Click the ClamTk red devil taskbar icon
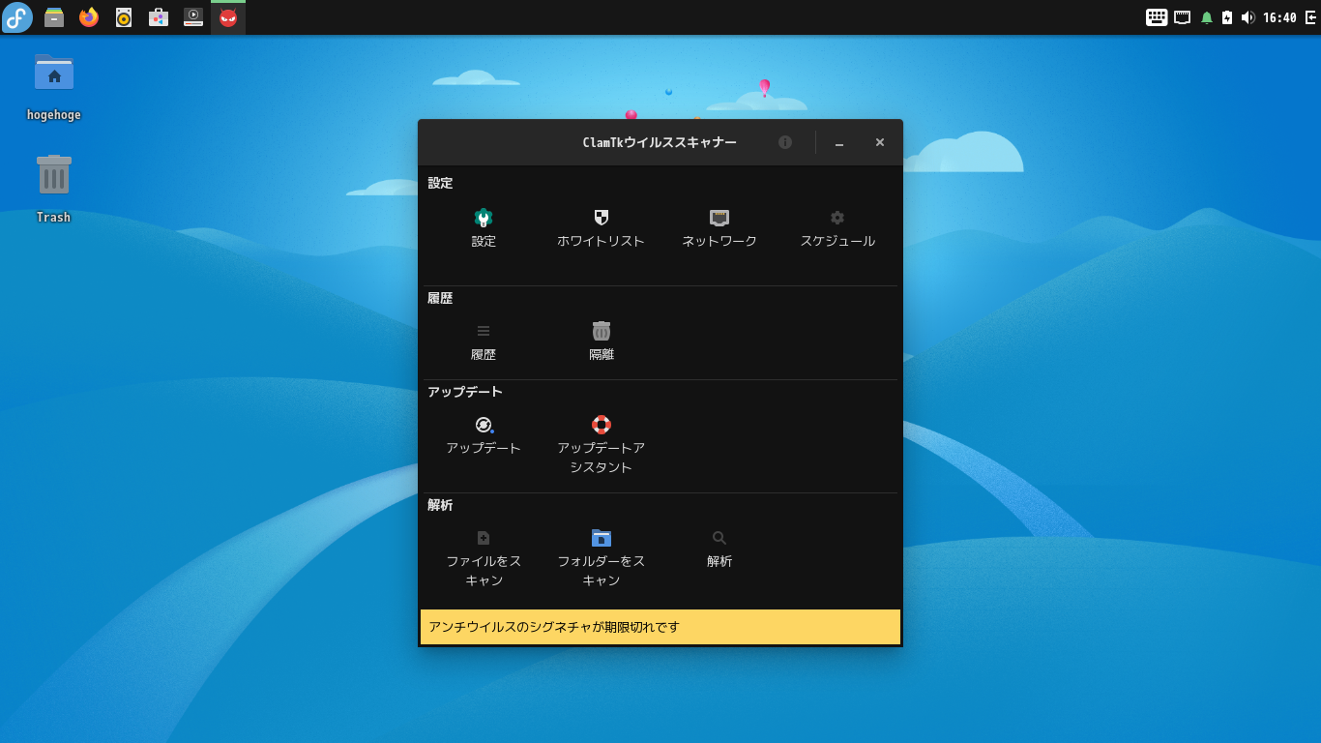This screenshot has height=743, width=1321. click(x=228, y=17)
